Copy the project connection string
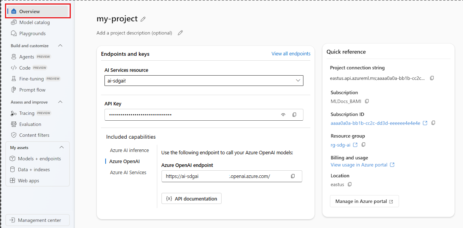Viewport: 463px width, 228px height. click(x=432, y=78)
